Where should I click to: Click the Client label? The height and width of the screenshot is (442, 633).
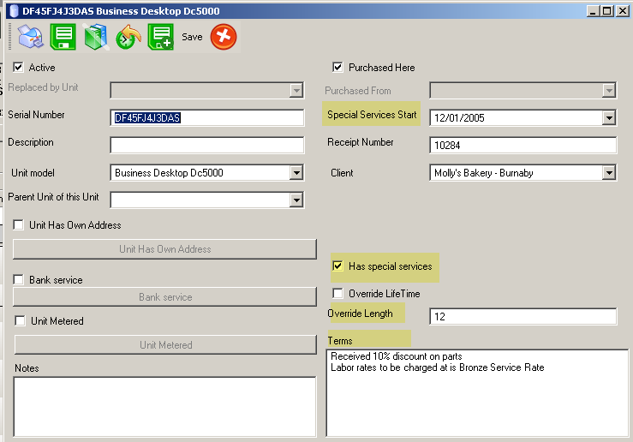pos(342,173)
